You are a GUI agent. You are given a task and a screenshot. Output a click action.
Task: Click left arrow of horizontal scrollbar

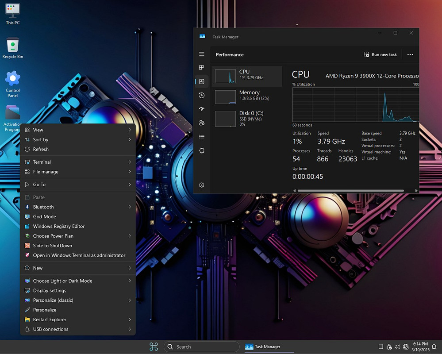(295, 191)
